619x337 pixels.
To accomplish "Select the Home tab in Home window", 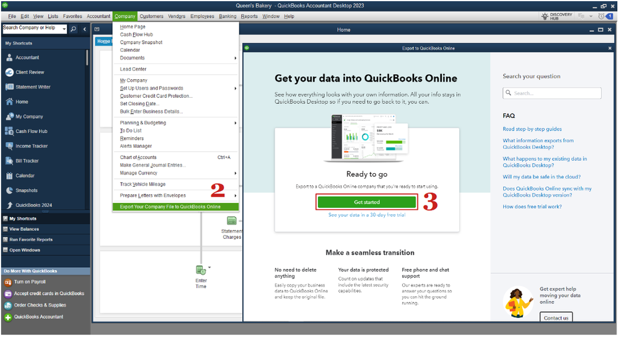I will coord(103,41).
